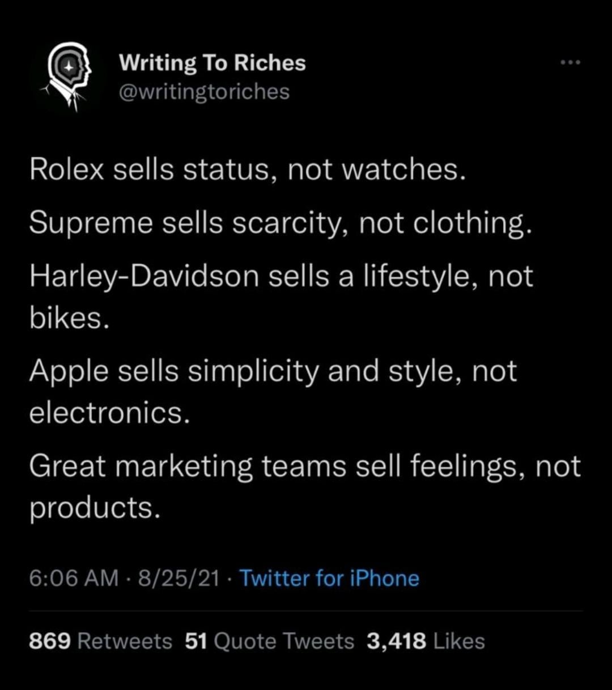Viewport: 612px width, 690px height.
Task: Select the Supreme sells scarcity sentence
Action: pyautogui.click(x=281, y=224)
